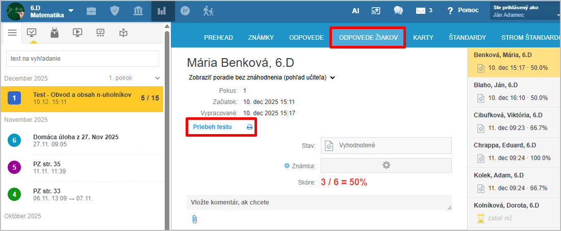561x231 pixels.
Task: Click the bar chart statistics icon
Action: click(163, 11)
